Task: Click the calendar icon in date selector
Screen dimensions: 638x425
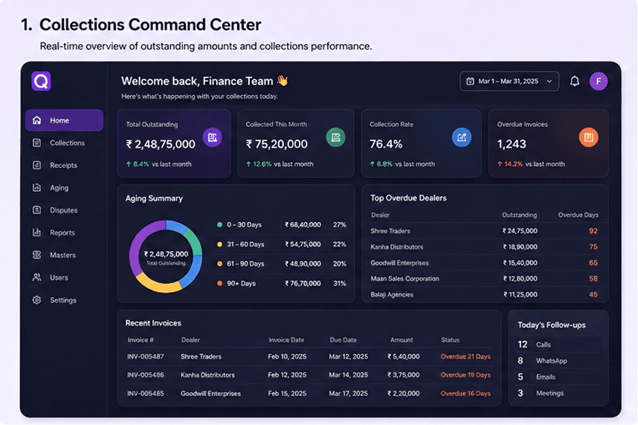Action: click(x=470, y=81)
